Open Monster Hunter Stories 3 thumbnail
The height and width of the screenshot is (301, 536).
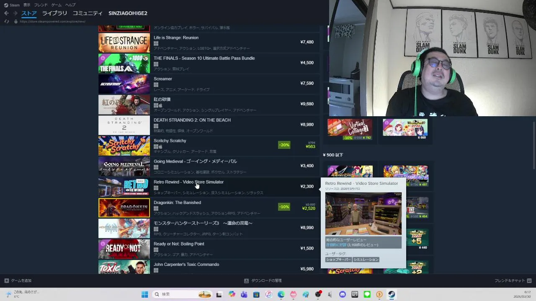[124, 228]
